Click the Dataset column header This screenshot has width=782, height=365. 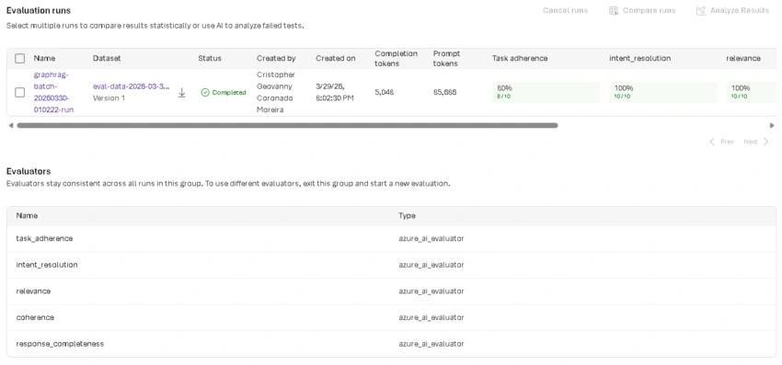(x=107, y=58)
